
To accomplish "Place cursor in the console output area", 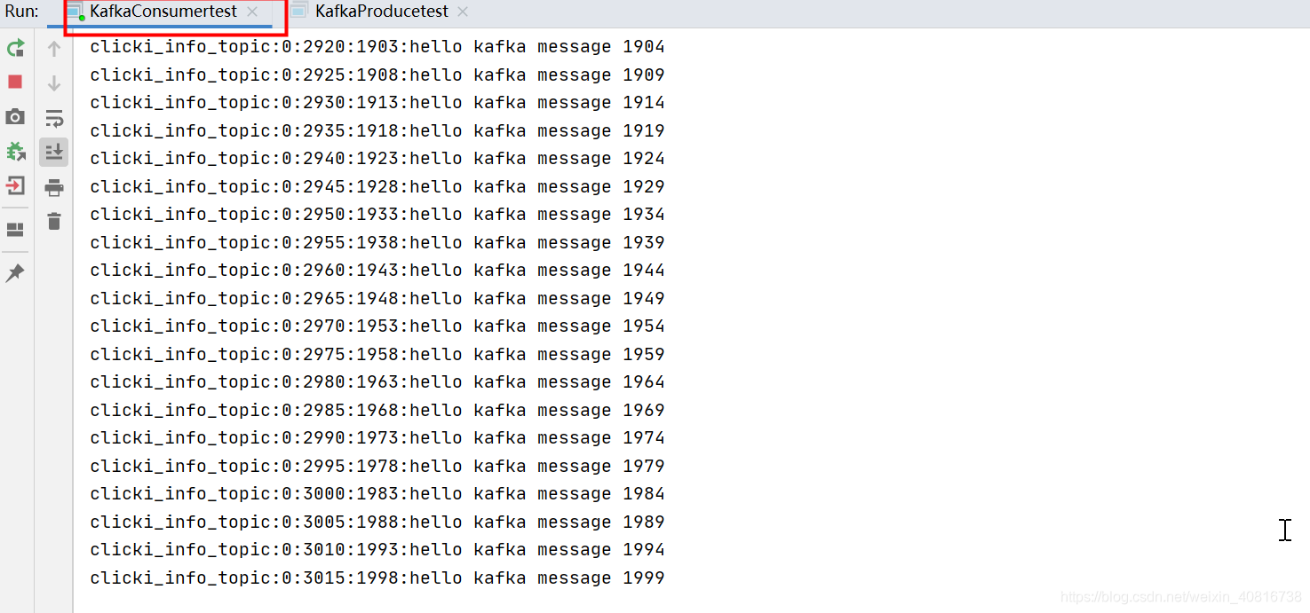I will click(x=799, y=355).
